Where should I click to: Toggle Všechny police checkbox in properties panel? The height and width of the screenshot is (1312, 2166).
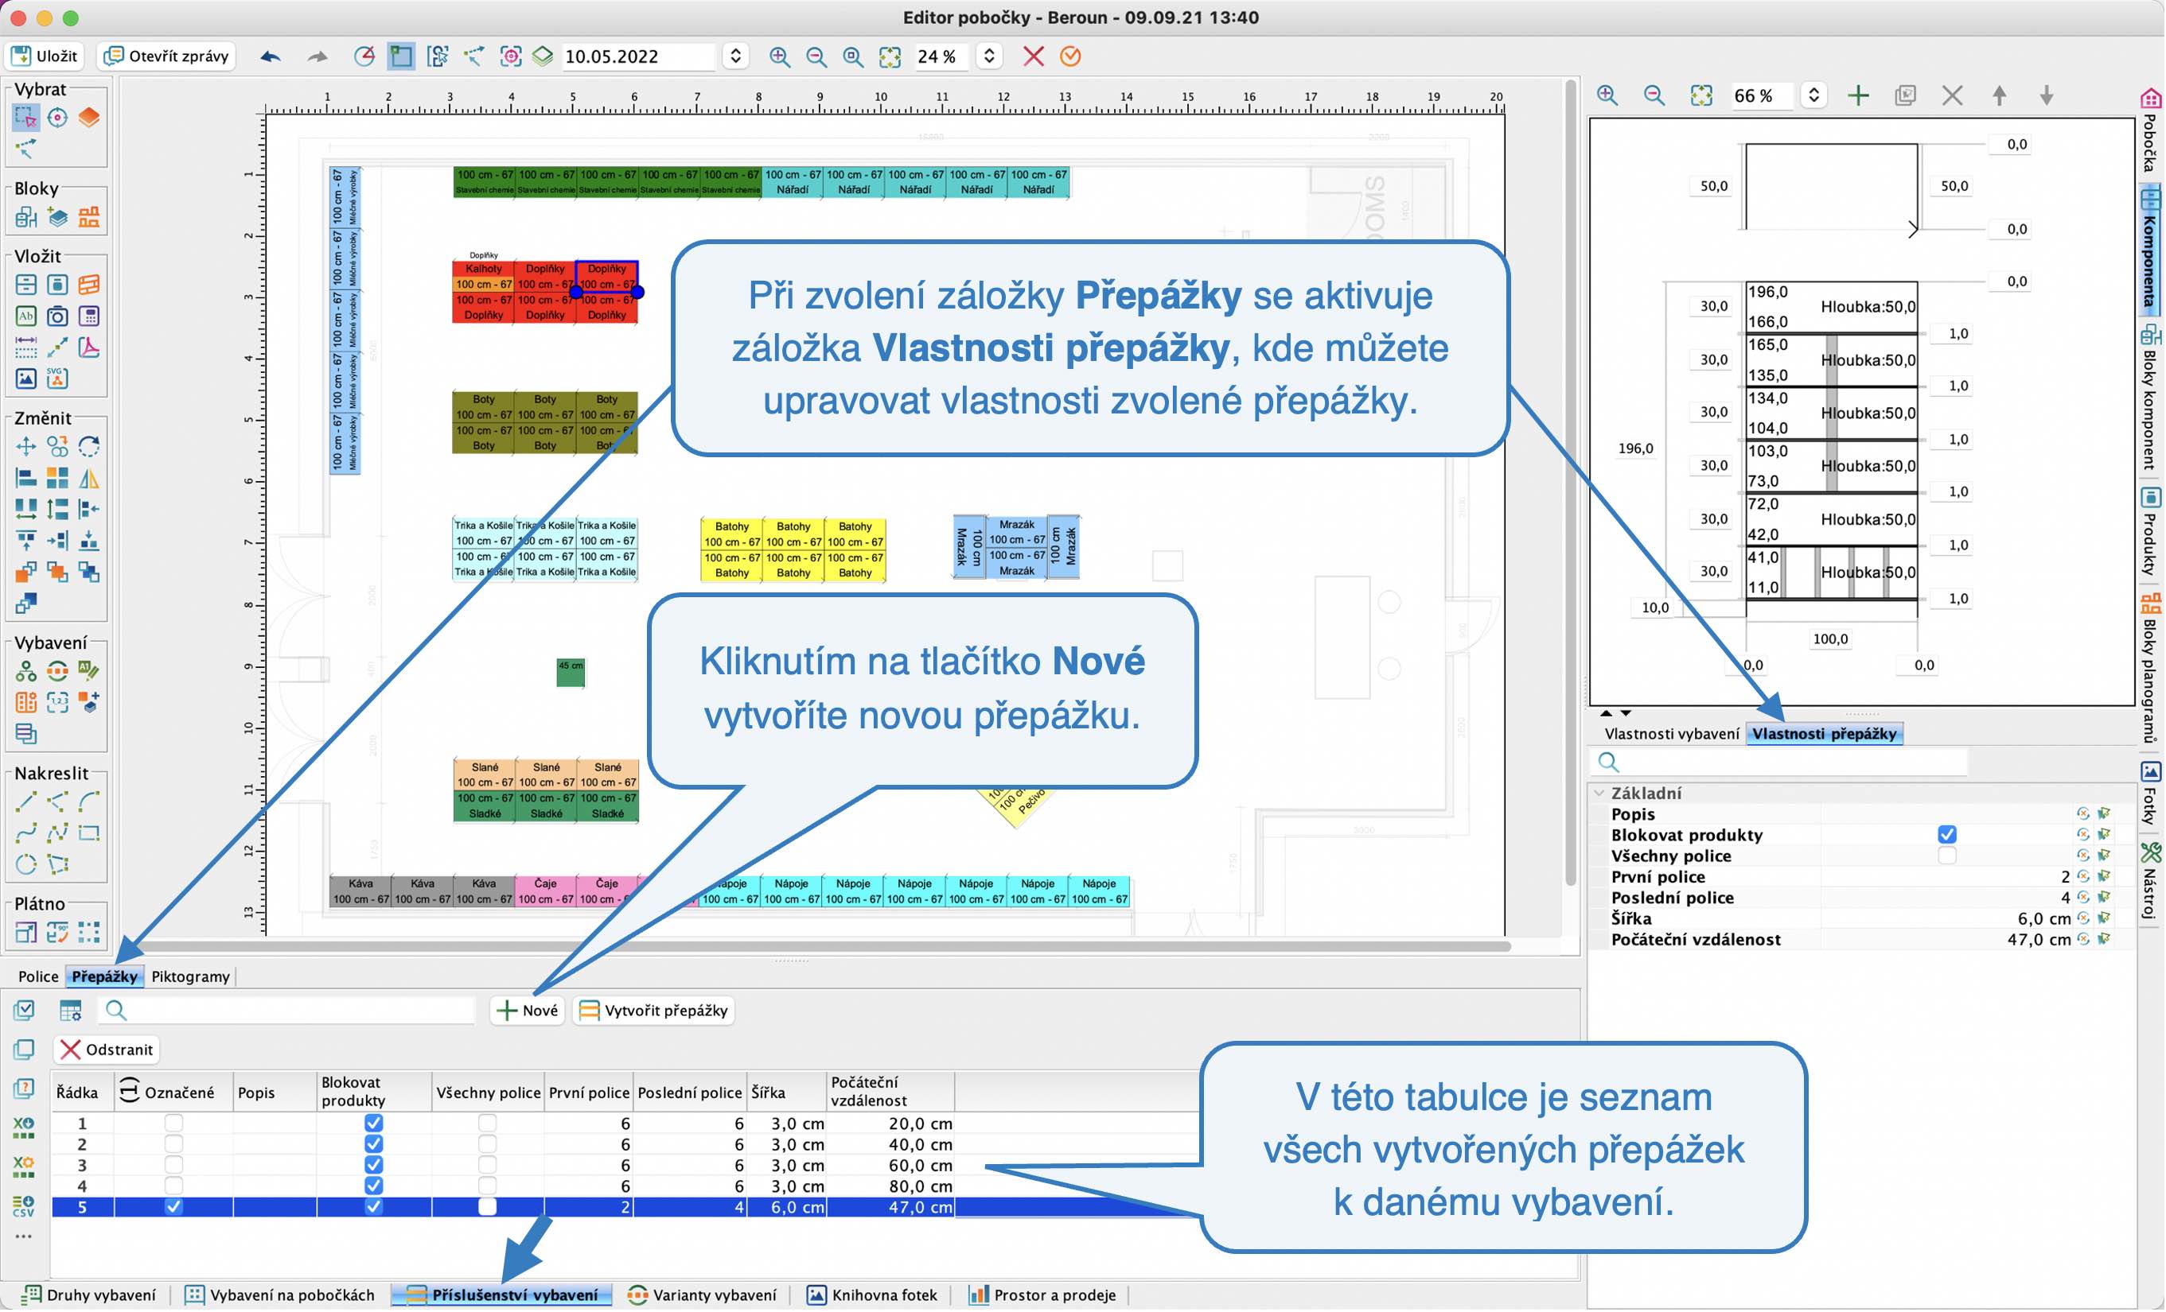point(1947,856)
